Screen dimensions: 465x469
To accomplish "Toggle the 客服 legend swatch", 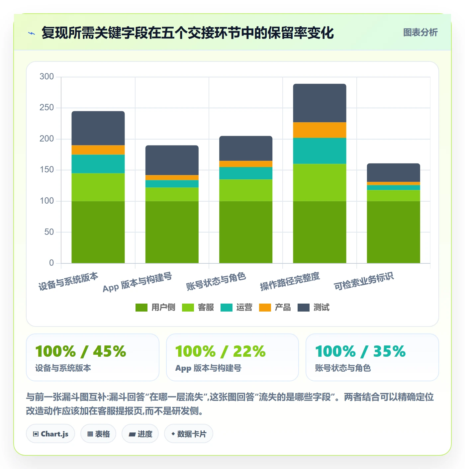I will (188, 308).
